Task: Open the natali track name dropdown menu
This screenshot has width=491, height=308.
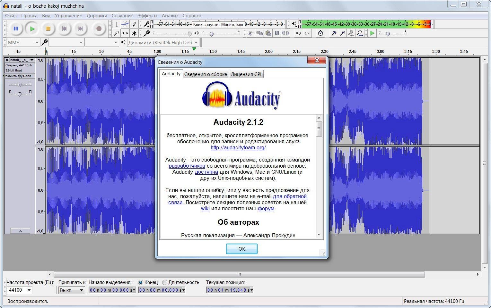Action: [x=22, y=60]
